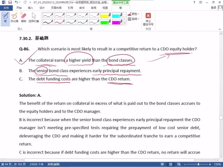Screen dimensions: 223x167
Task: Choose the thick black pen preset
Action: coord(48,22)
